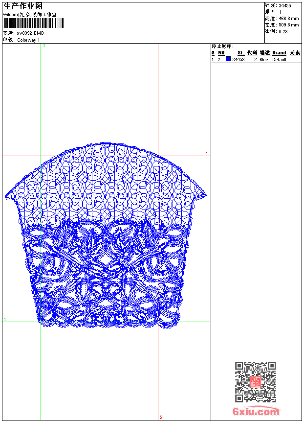Click the St. column header
This screenshot has height=421, width=303.
coord(240,53)
